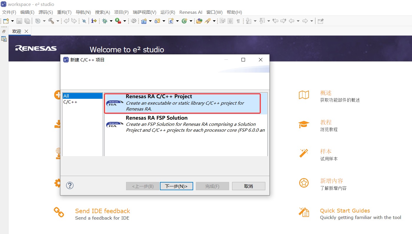
Task: Click the Save All icon
Action: tap(27, 21)
